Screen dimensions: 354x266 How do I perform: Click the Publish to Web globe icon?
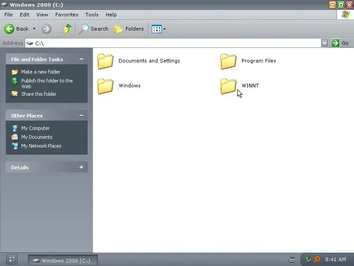pyautogui.click(x=15, y=81)
